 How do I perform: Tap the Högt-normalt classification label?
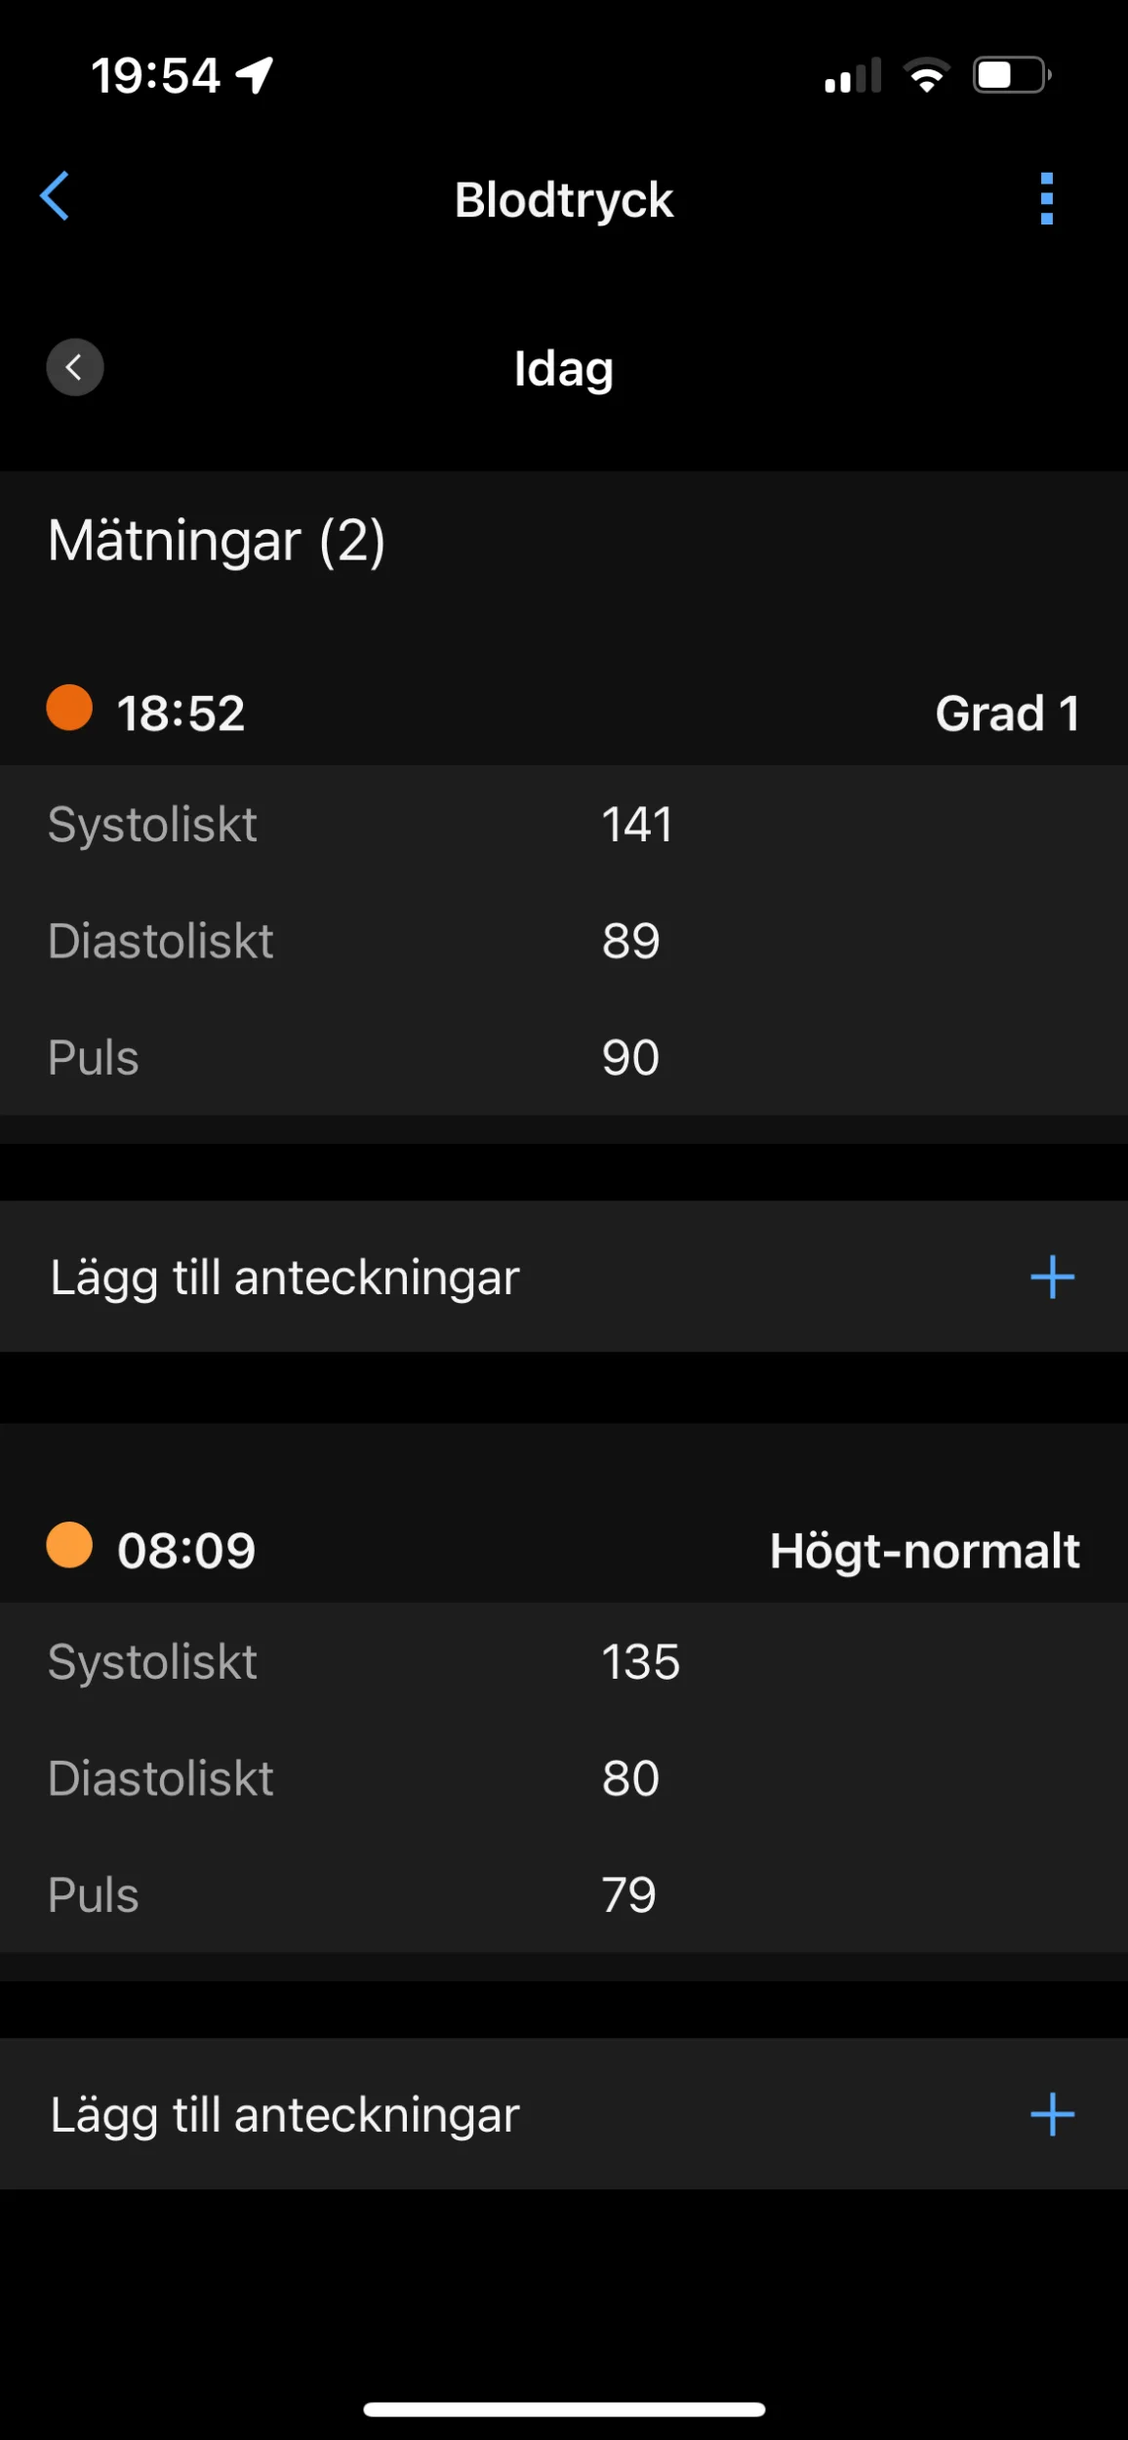click(x=924, y=1551)
